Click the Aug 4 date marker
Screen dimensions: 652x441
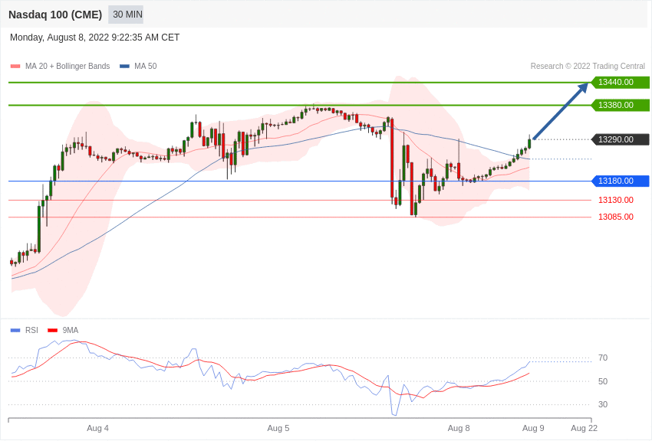coord(97,428)
